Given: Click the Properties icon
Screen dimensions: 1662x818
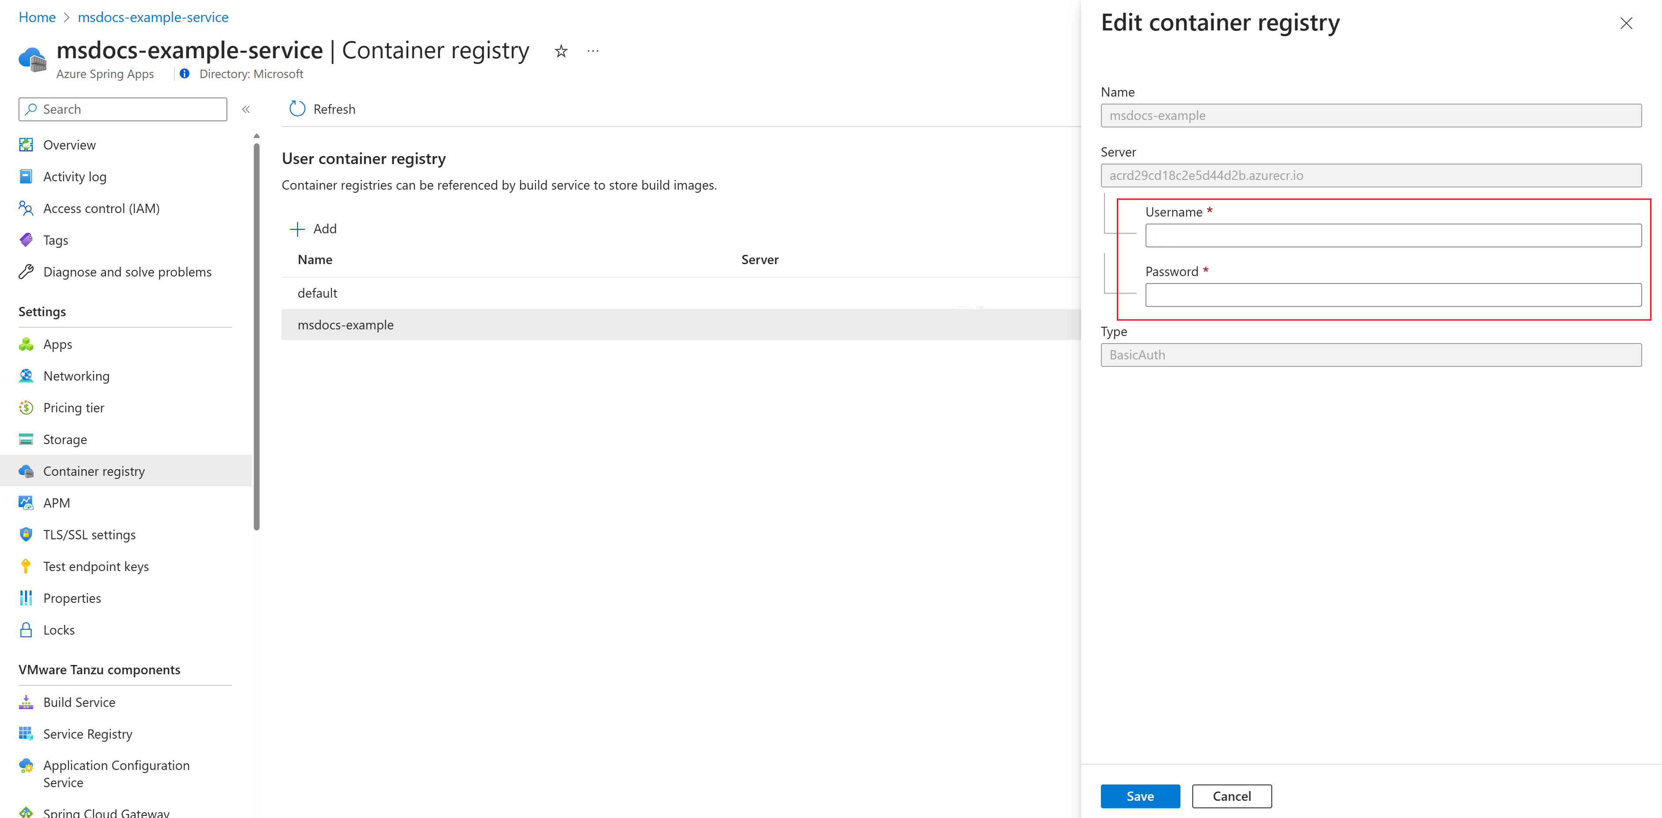Looking at the screenshot, I should pyautogui.click(x=26, y=598).
